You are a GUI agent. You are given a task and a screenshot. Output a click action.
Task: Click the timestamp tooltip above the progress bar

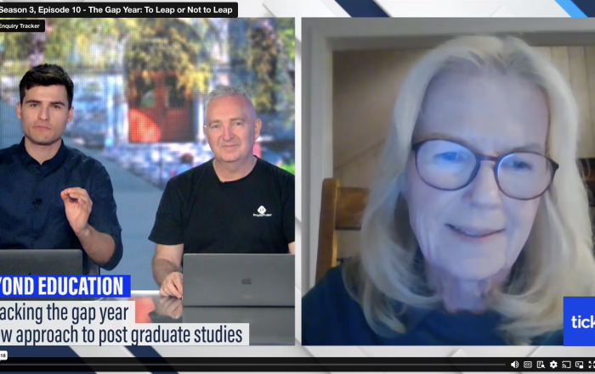(x=3, y=355)
